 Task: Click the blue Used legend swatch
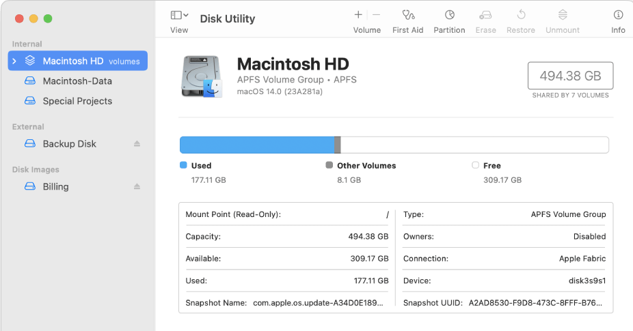pos(183,165)
